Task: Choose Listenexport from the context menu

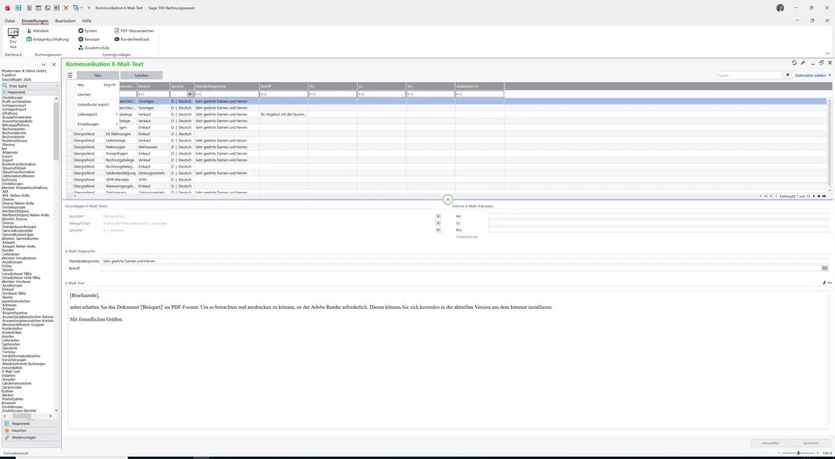Action: 93,114
